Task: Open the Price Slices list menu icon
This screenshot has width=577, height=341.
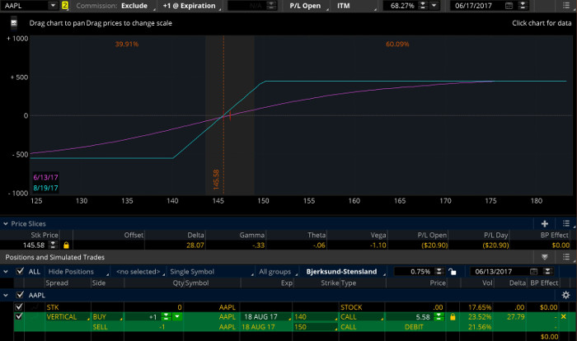Action: pos(565,223)
